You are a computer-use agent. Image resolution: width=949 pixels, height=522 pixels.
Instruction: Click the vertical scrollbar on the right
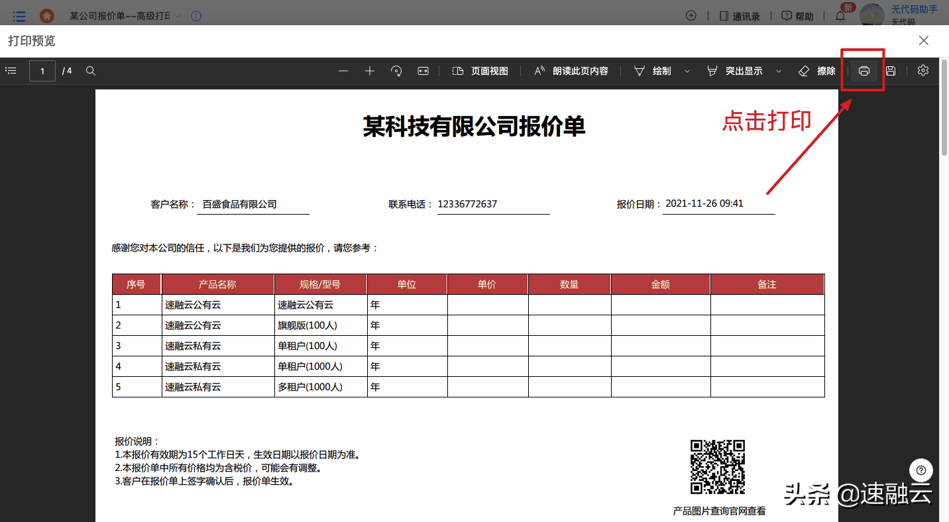944,109
